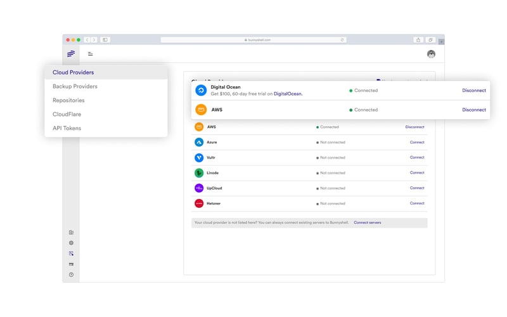Viewport: 507px width, 317px height.
Task: Click the Vultr provider logo
Action: click(x=199, y=157)
